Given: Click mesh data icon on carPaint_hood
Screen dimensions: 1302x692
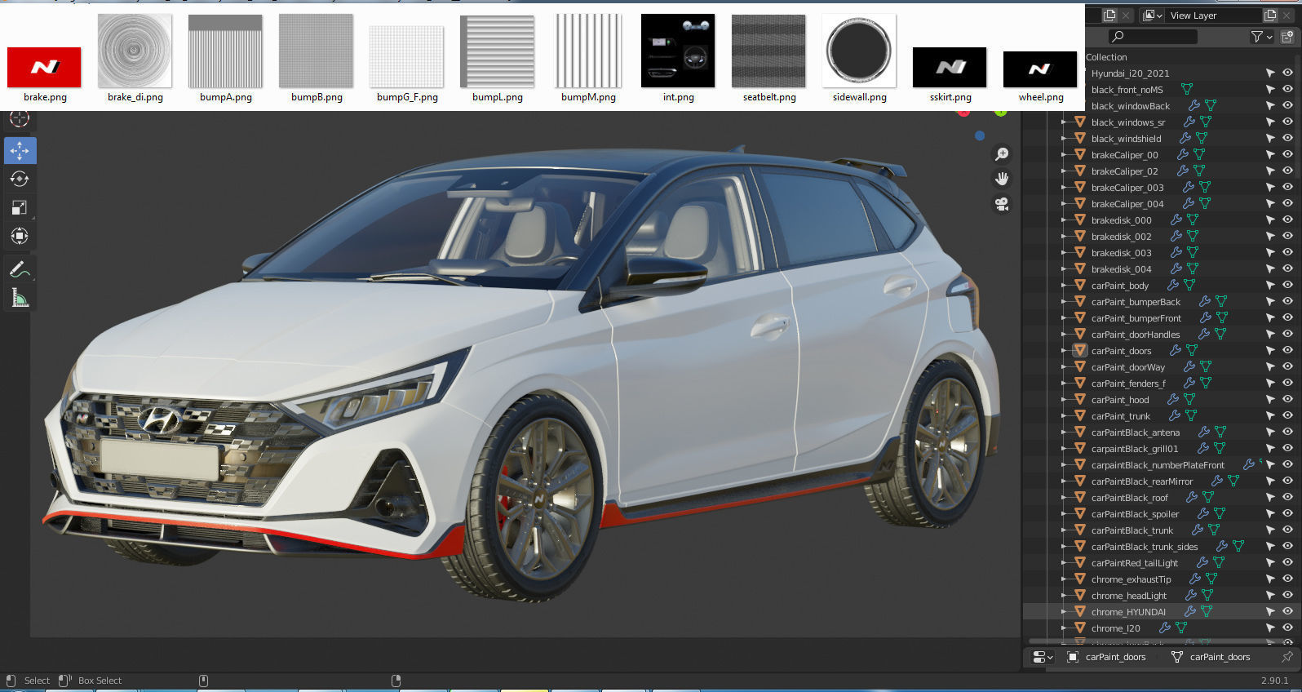Looking at the screenshot, I should (x=1189, y=399).
